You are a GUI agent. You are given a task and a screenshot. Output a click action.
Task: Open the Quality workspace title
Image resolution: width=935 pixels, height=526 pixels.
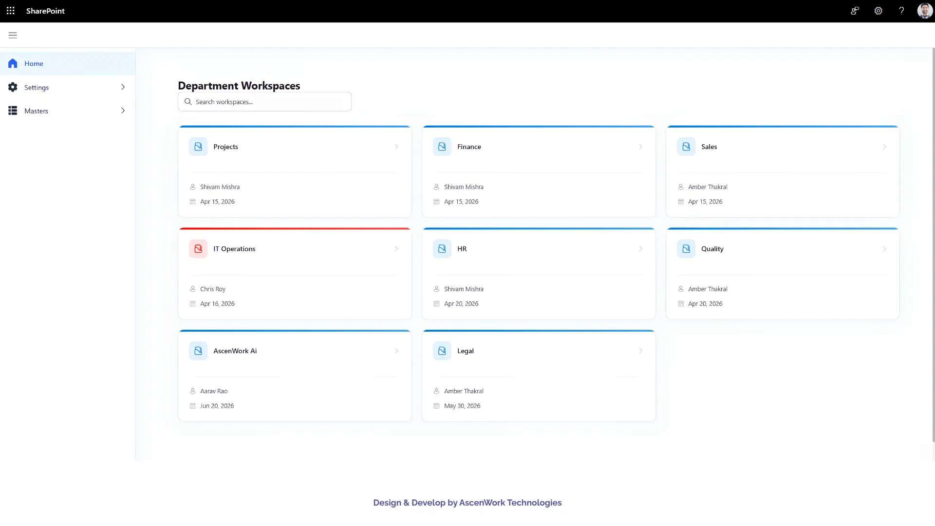[x=712, y=249]
